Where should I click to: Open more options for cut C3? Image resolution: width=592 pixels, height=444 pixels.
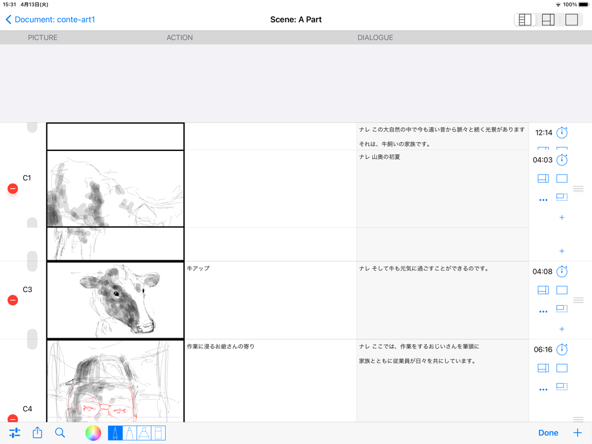click(543, 311)
